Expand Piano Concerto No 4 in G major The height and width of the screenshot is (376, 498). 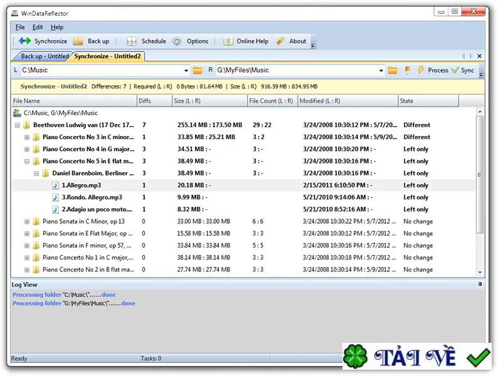pyautogui.click(x=27, y=149)
